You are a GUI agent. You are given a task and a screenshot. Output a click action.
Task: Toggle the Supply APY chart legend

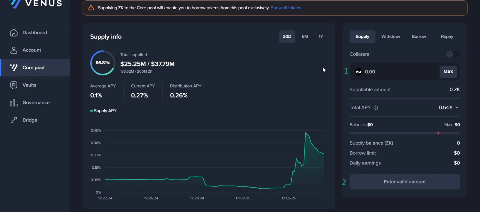point(103,111)
